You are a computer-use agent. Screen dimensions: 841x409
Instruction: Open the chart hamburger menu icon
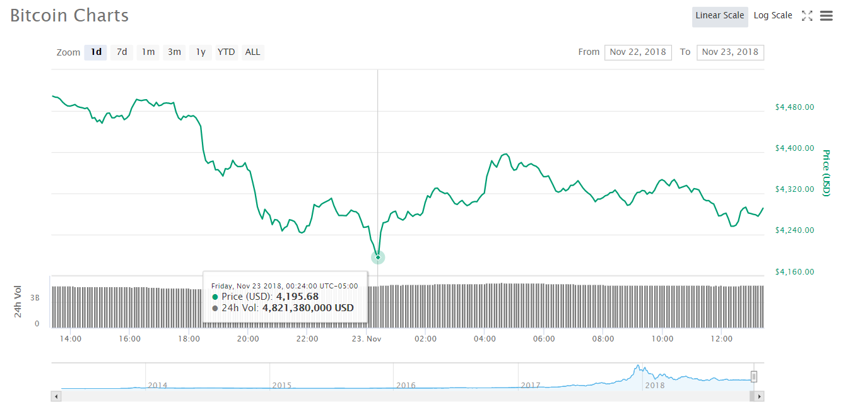pyautogui.click(x=826, y=16)
